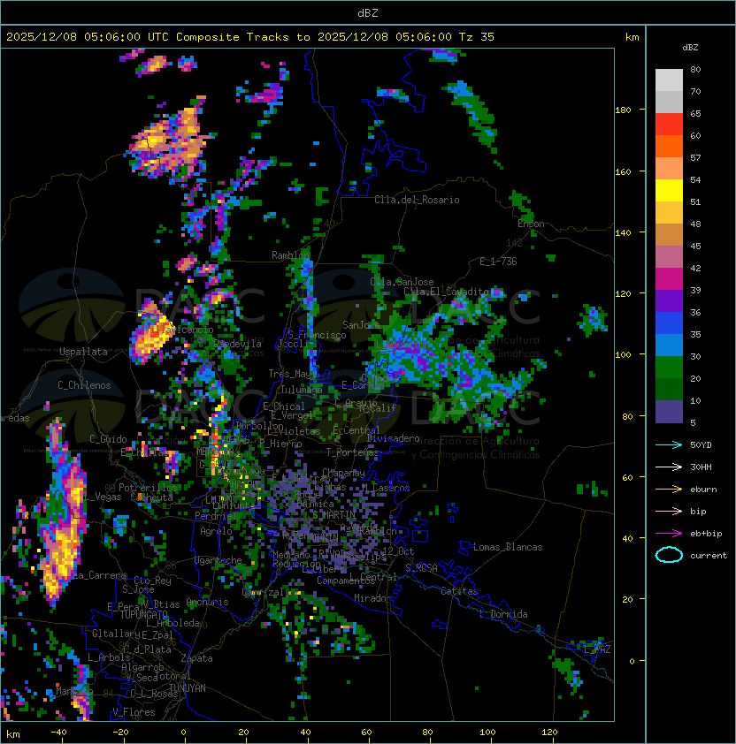The width and height of the screenshot is (736, 744).
Task: Click the 'L_Dormida' map label
Action: (x=503, y=614)
